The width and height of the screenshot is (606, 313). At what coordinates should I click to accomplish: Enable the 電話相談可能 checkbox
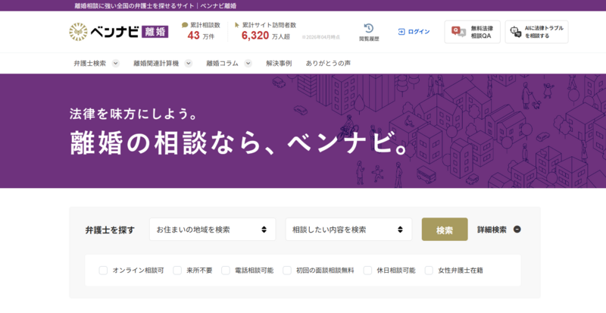click(x=226, y=270)
